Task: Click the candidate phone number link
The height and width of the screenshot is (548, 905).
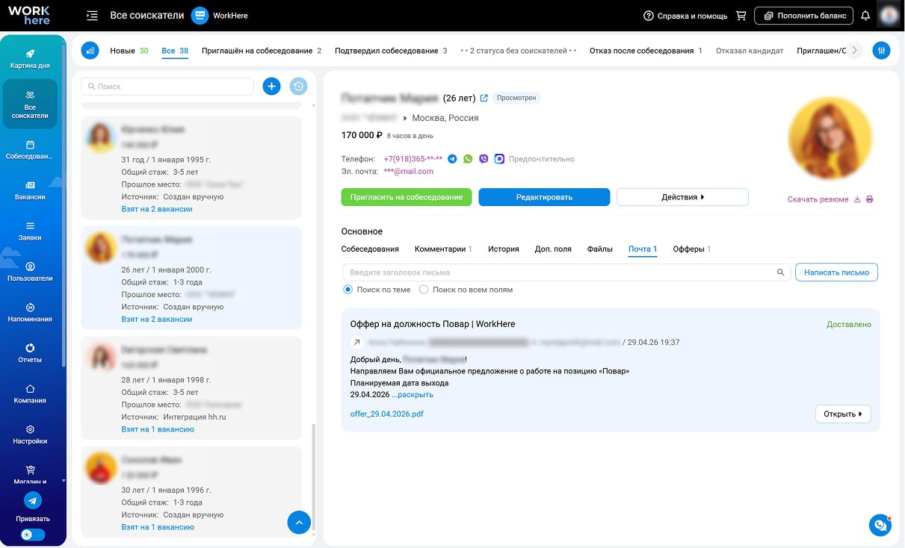Action: pyautogui.click(x=413, y=159)
